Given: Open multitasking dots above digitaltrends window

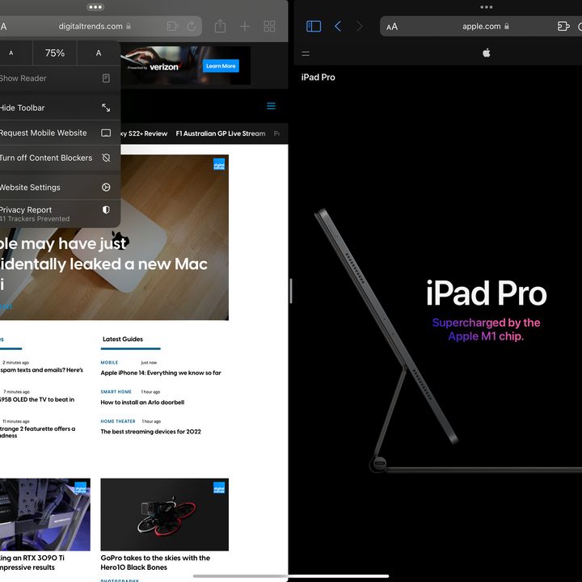Looking at the screenshot, I should tap(95, 7).
